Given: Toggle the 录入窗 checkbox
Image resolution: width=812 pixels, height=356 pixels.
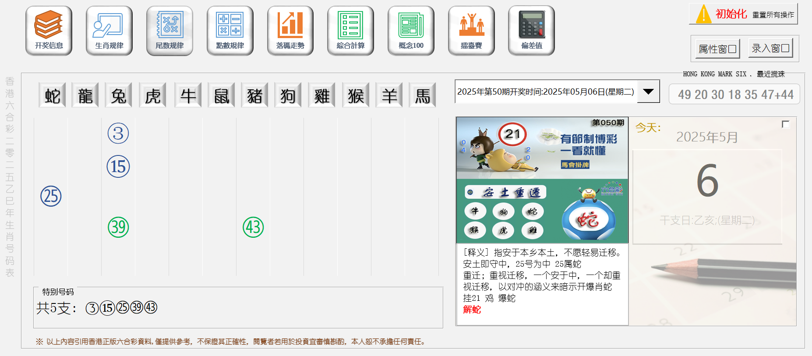Looking at the screenshot, I should (785, 48).
